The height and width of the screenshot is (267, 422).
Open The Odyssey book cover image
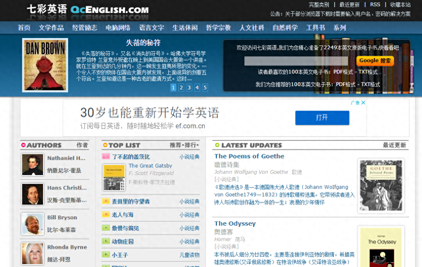(x=381, y=247)
